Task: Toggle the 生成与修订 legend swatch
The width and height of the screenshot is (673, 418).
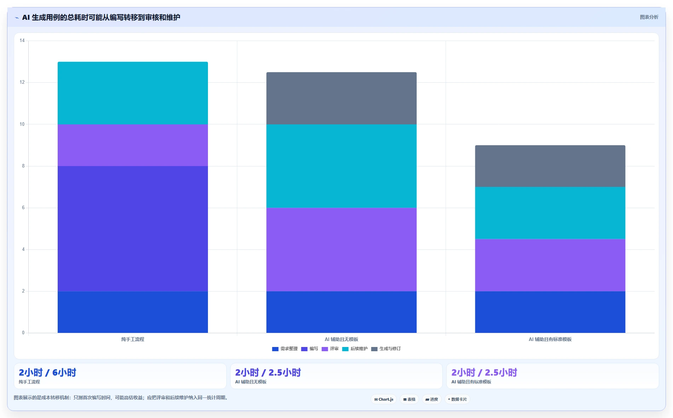Action: (x=374, y=349)
